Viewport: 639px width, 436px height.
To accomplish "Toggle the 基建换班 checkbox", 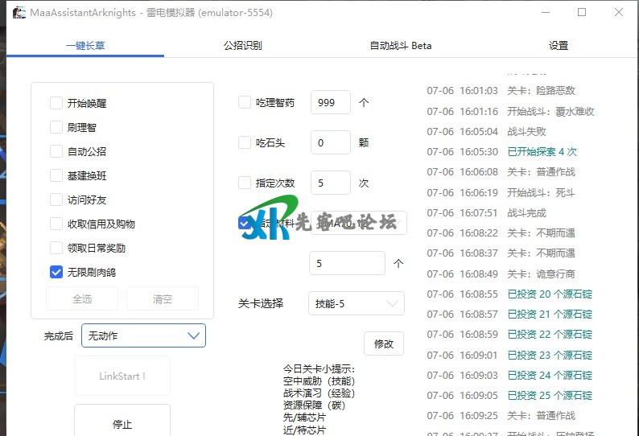I will (56, 175).
